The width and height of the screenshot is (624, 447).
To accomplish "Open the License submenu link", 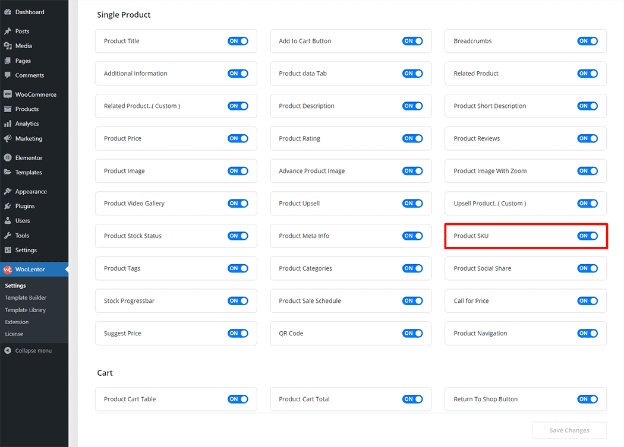I will pyautogui.click(x=14, y=334).
